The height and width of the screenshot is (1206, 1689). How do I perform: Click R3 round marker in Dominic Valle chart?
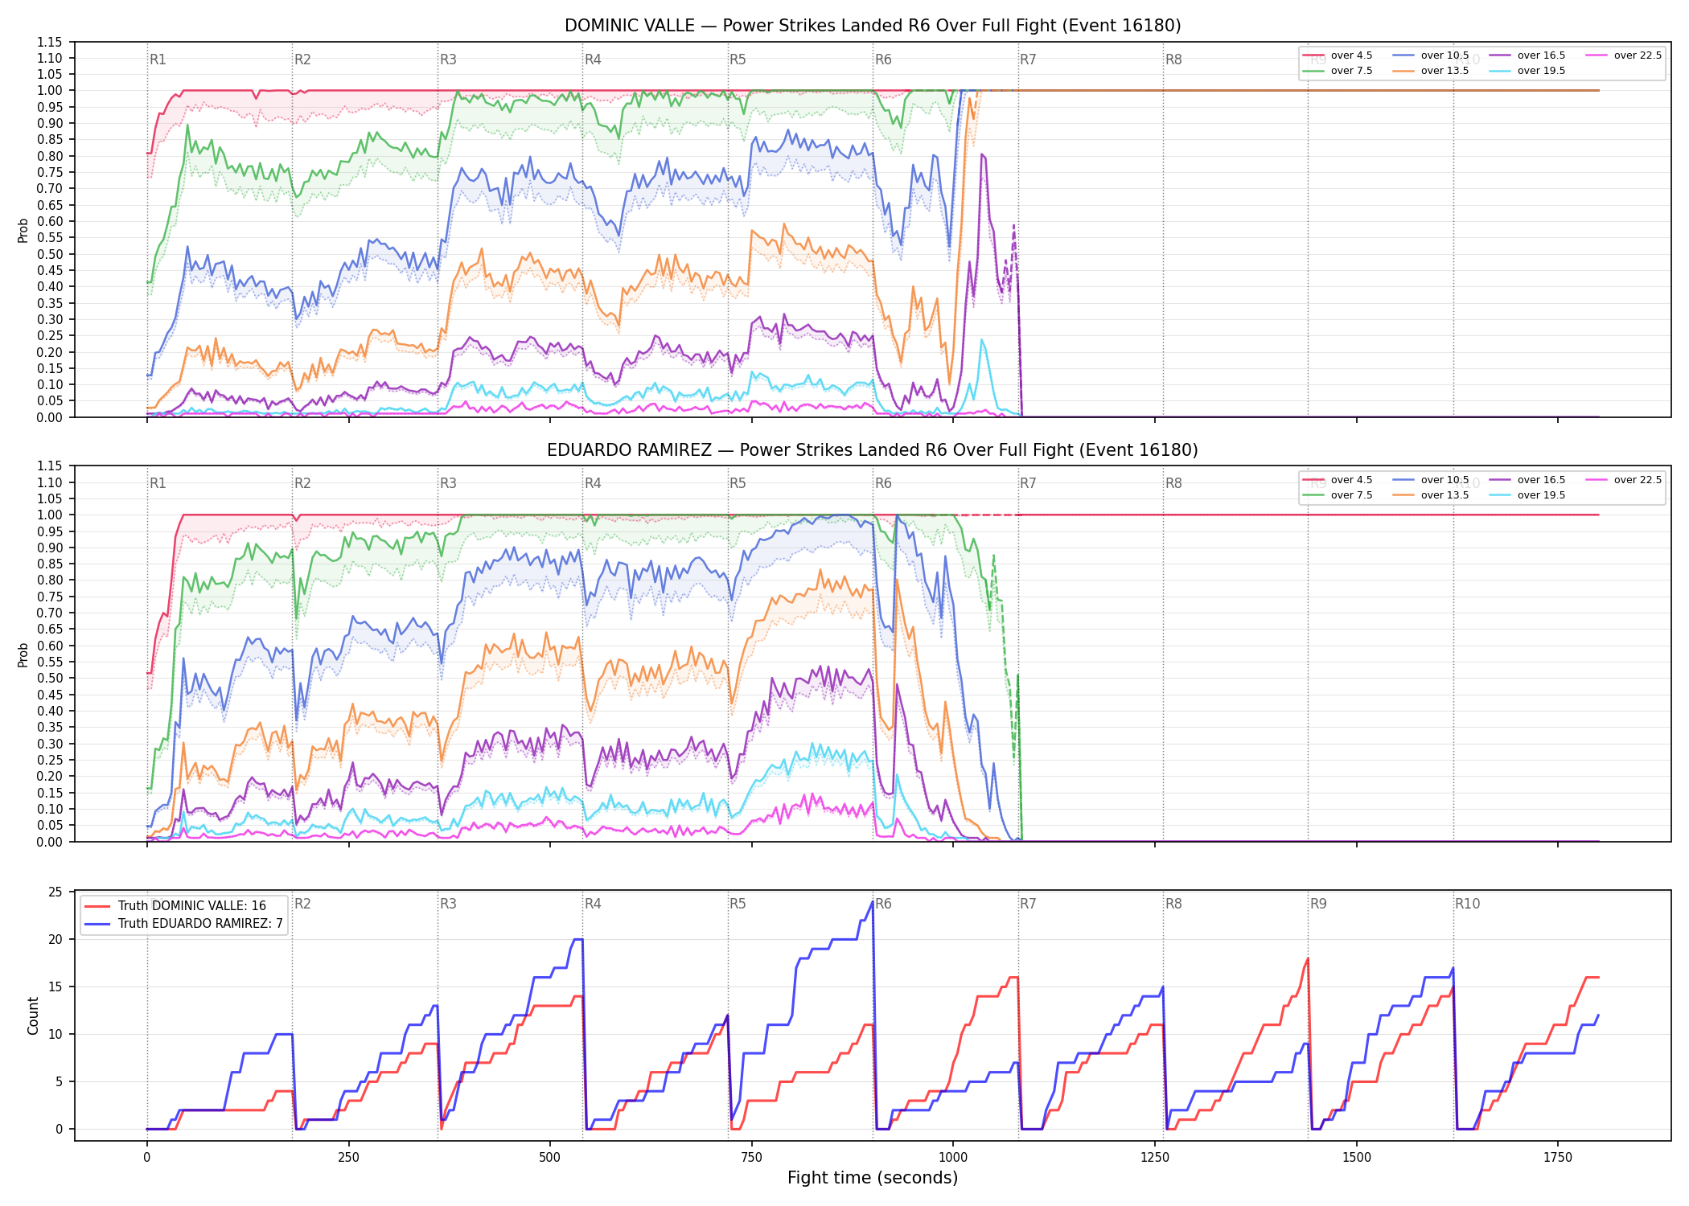(448, 59)
